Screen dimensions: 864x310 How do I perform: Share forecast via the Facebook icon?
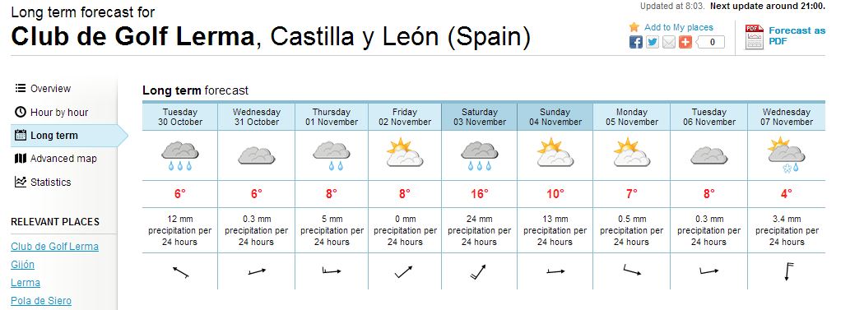tap(636, 43)
